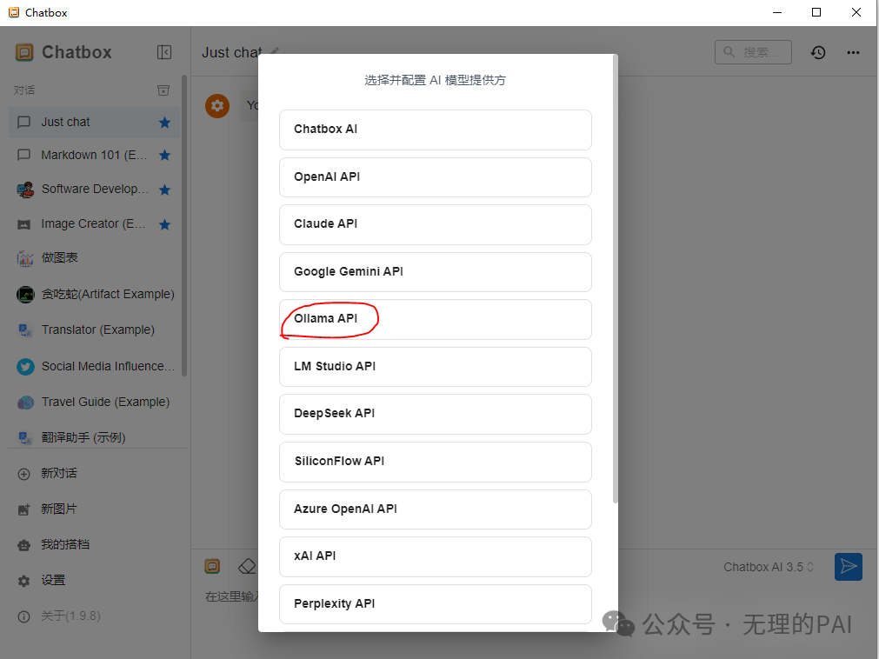The image size is (879, 659).
Task: Choose OpenAI API provider
Action: [435, 177]
